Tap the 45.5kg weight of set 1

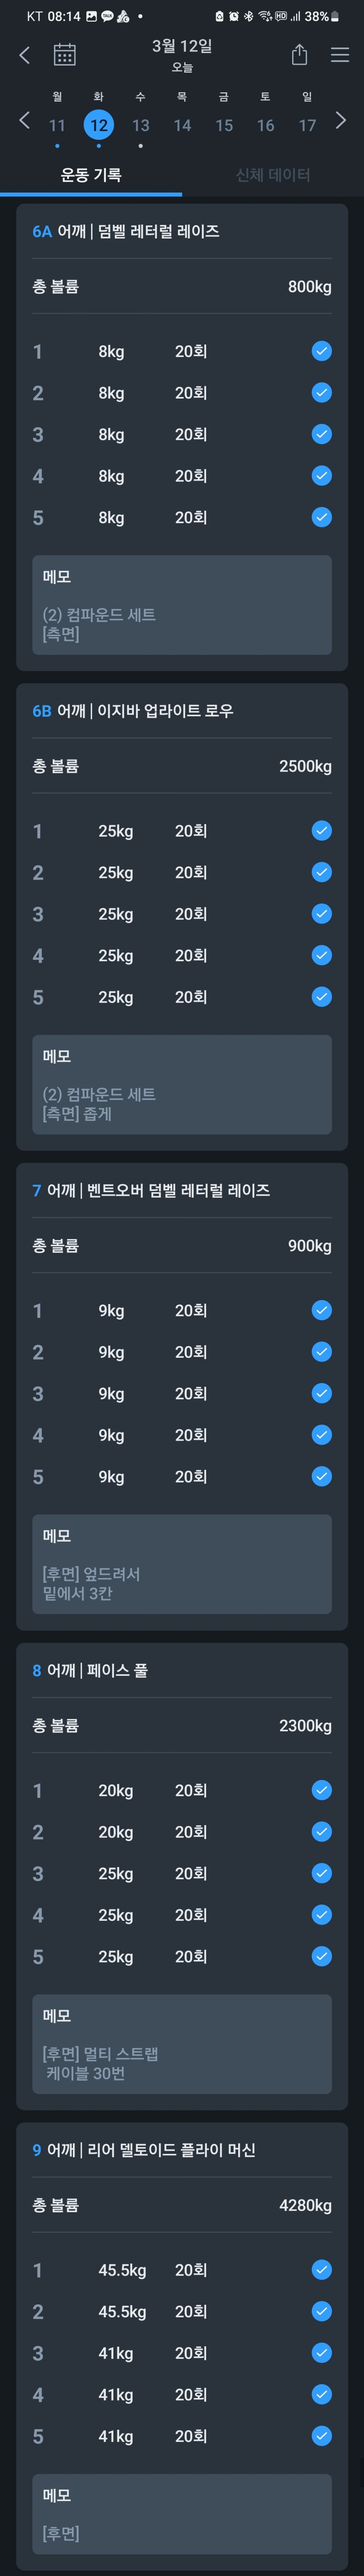pyautogui.click(x=122, y=2270)
